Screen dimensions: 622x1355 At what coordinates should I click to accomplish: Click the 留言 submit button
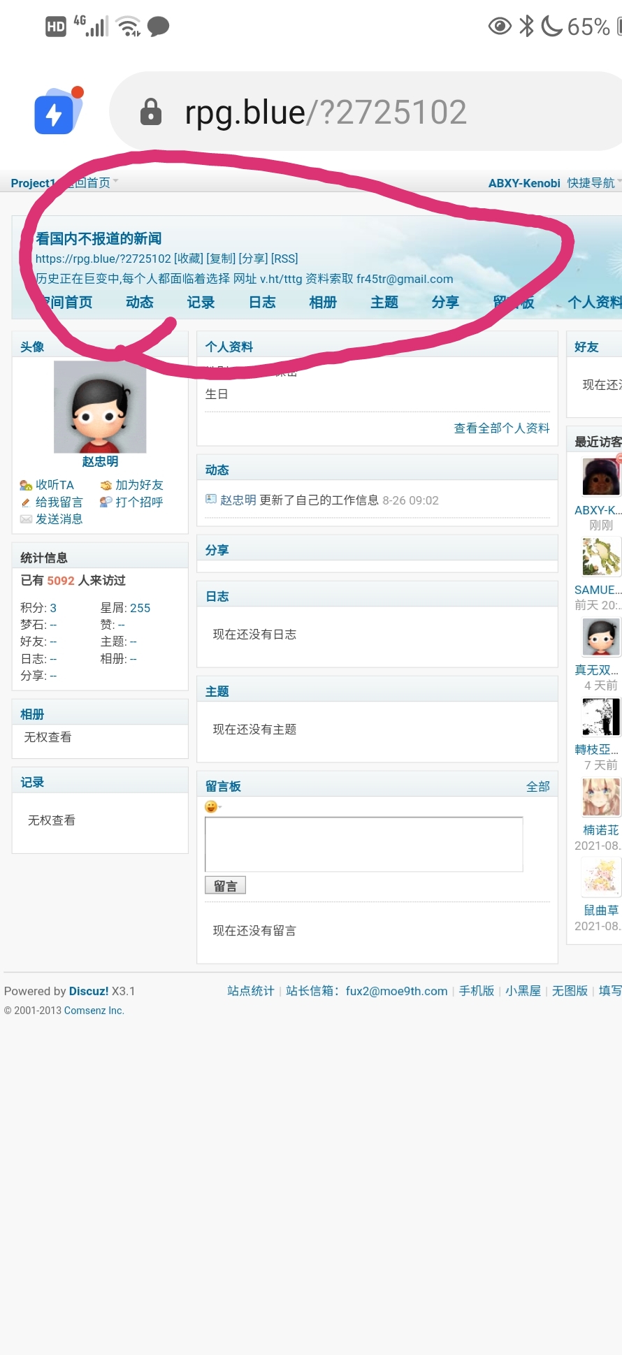225,885
